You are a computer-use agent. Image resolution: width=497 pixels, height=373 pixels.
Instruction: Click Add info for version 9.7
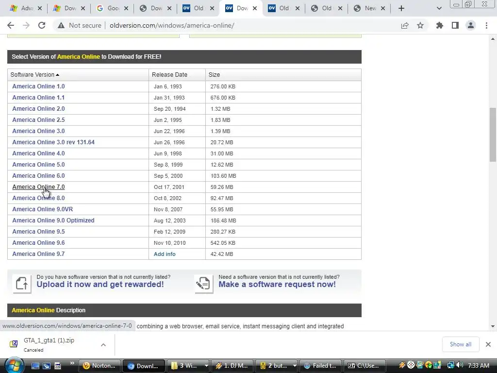[165, 254]
